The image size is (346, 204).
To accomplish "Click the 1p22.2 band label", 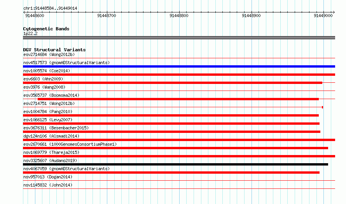I will point(30,33).
